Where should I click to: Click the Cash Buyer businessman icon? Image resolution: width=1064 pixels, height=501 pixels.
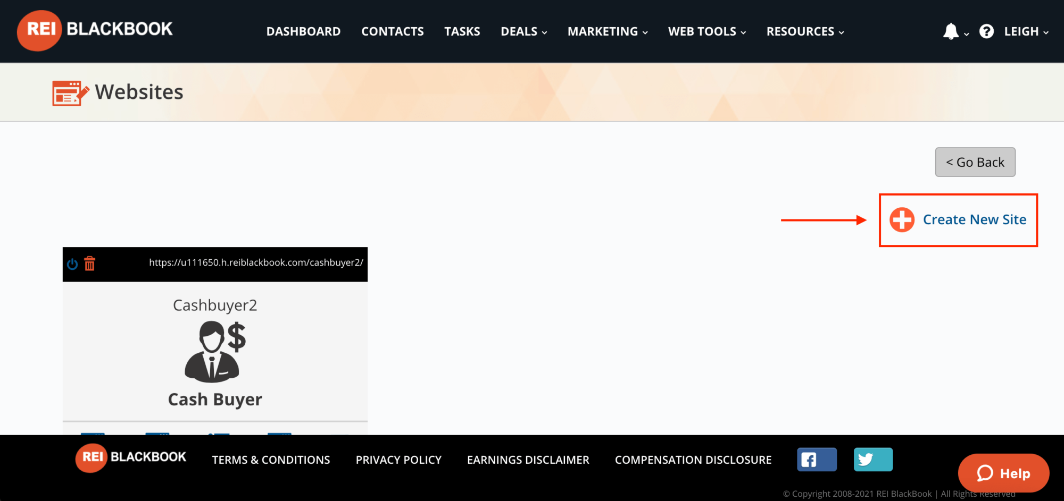pyautogui.click(x=215, y=352)
